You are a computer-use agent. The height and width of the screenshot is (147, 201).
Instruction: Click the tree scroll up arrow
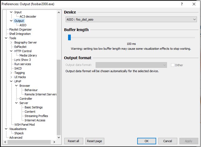(x=59, y=12)
